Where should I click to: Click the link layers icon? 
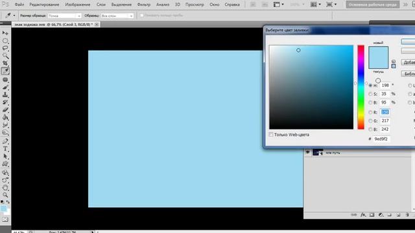(354, 215)
